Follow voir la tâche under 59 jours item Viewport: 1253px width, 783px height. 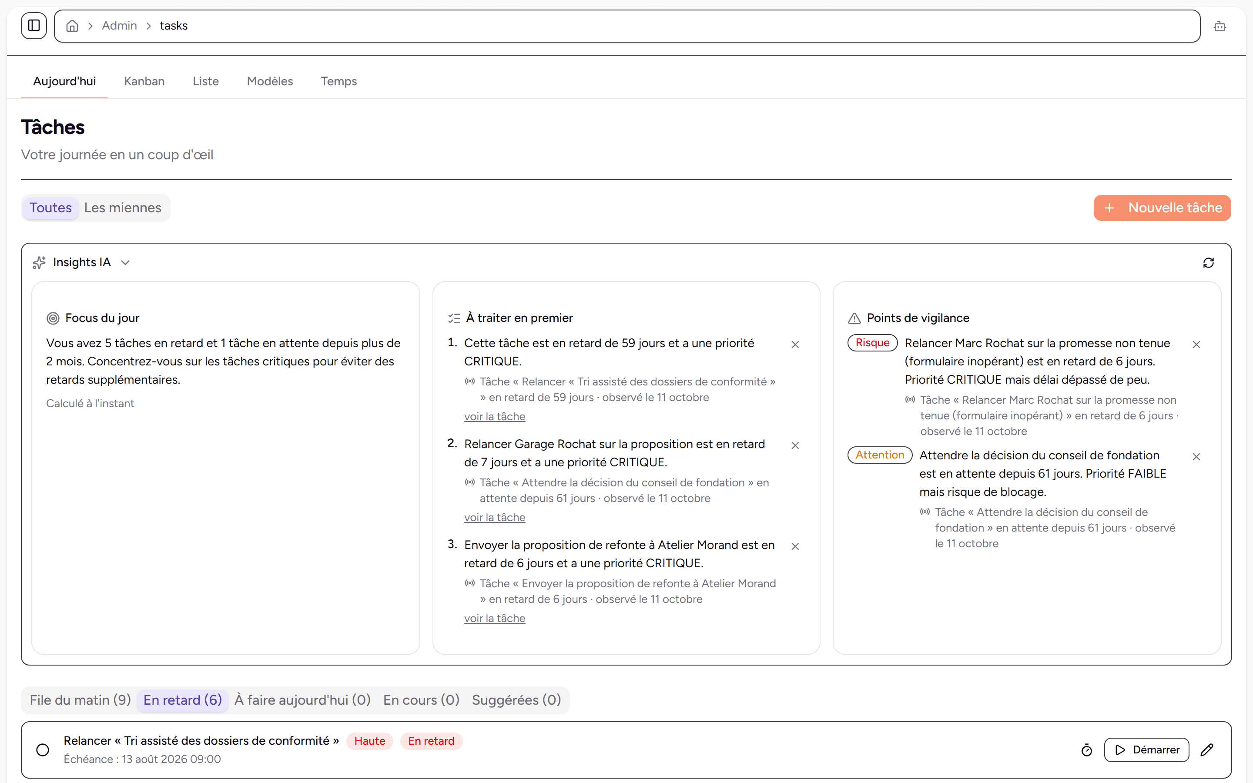(495, 416)
